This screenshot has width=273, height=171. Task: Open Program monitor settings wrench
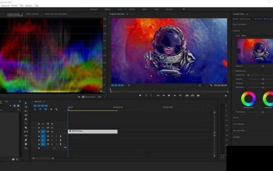pyautogui.click(x=211, y=85)
